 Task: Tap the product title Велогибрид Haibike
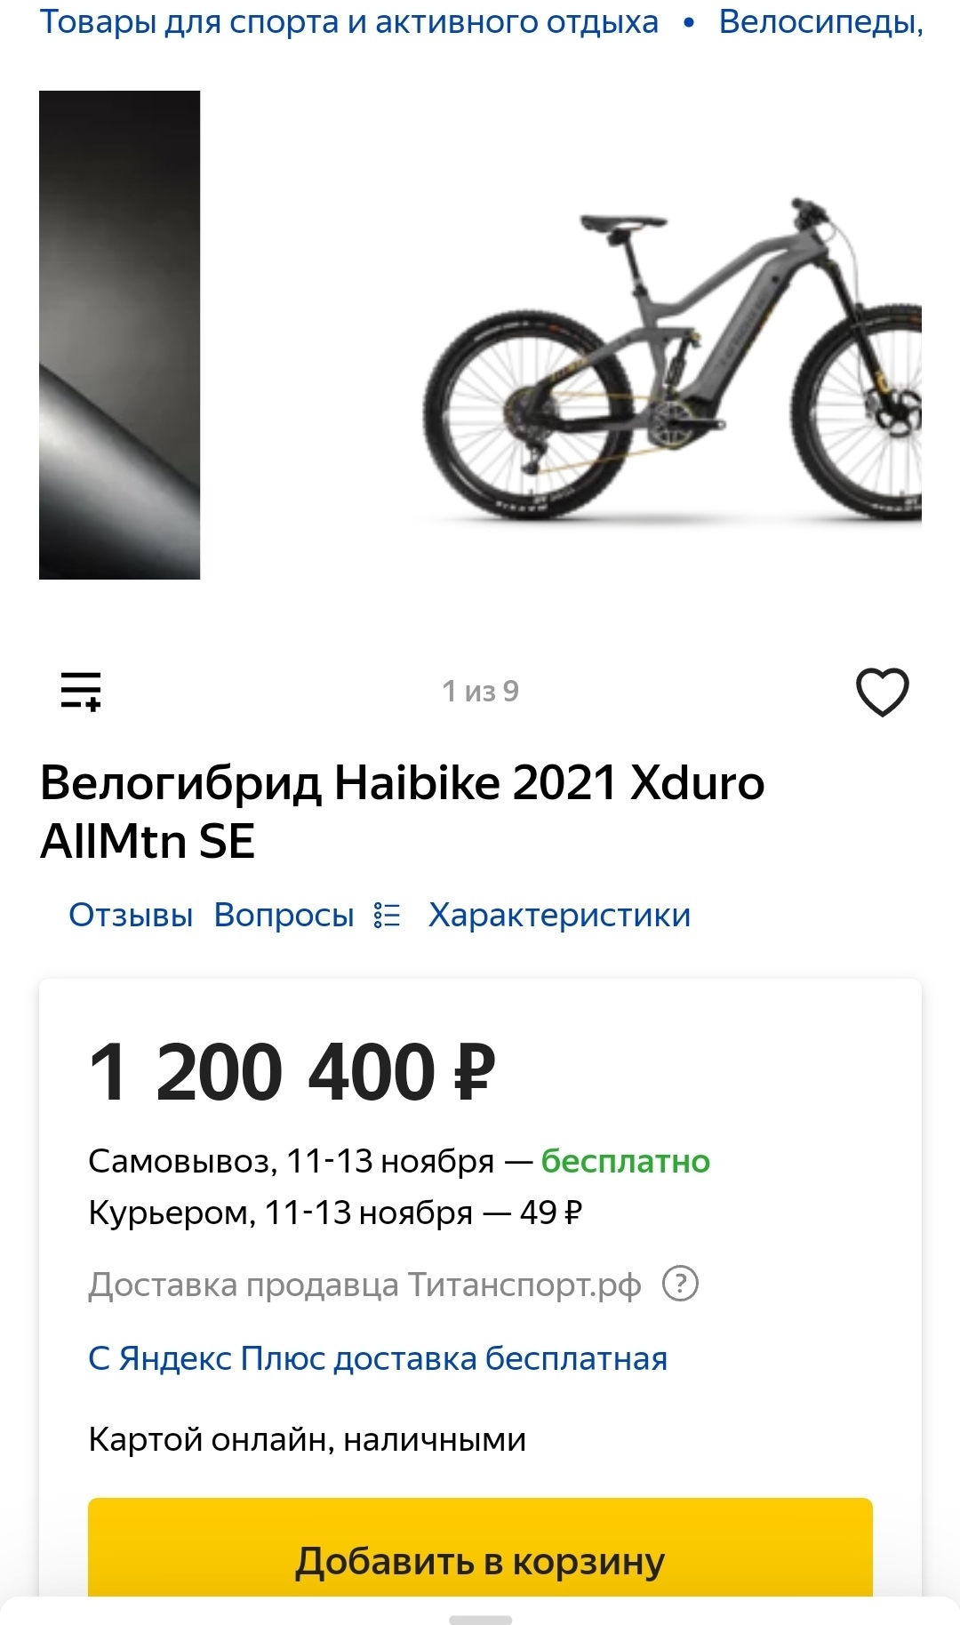coord(402,811)
